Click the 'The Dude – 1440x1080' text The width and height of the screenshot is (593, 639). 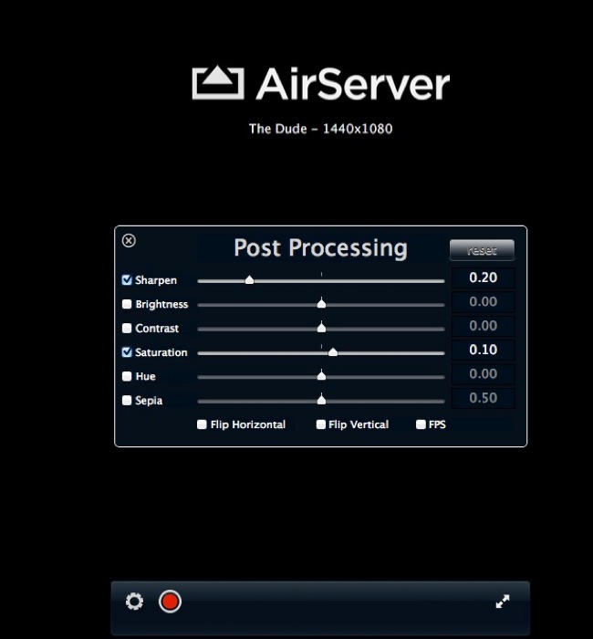(321, 129)
